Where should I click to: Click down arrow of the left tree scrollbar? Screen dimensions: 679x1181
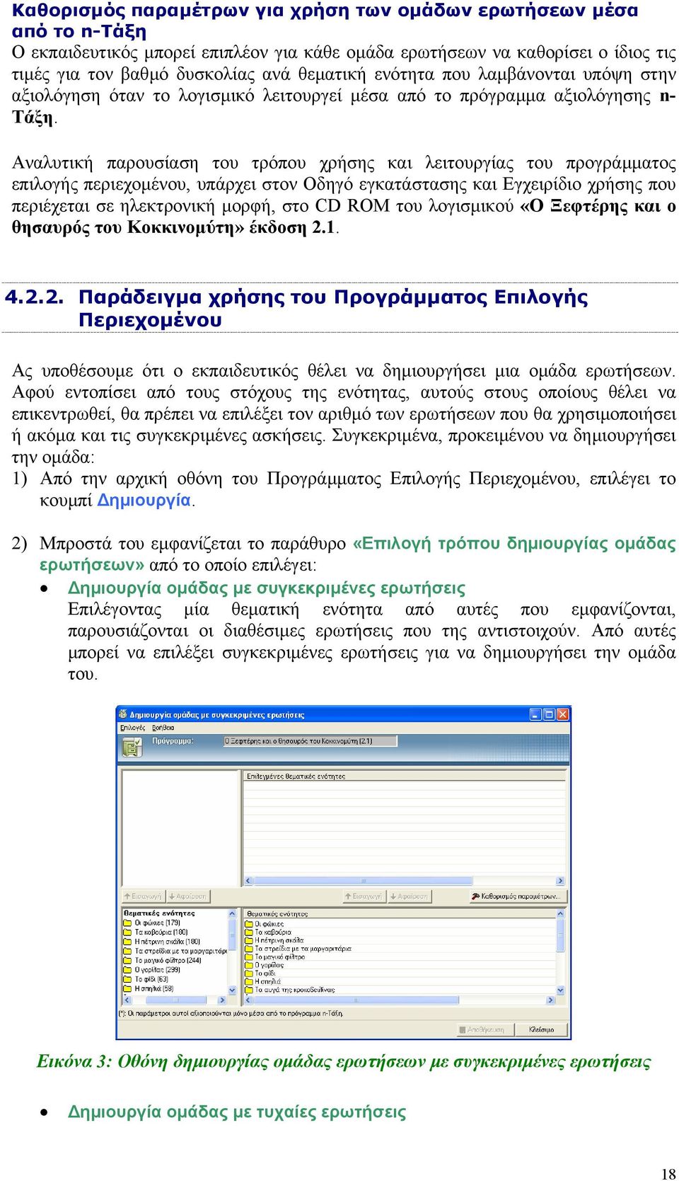(x=232, y=990)
